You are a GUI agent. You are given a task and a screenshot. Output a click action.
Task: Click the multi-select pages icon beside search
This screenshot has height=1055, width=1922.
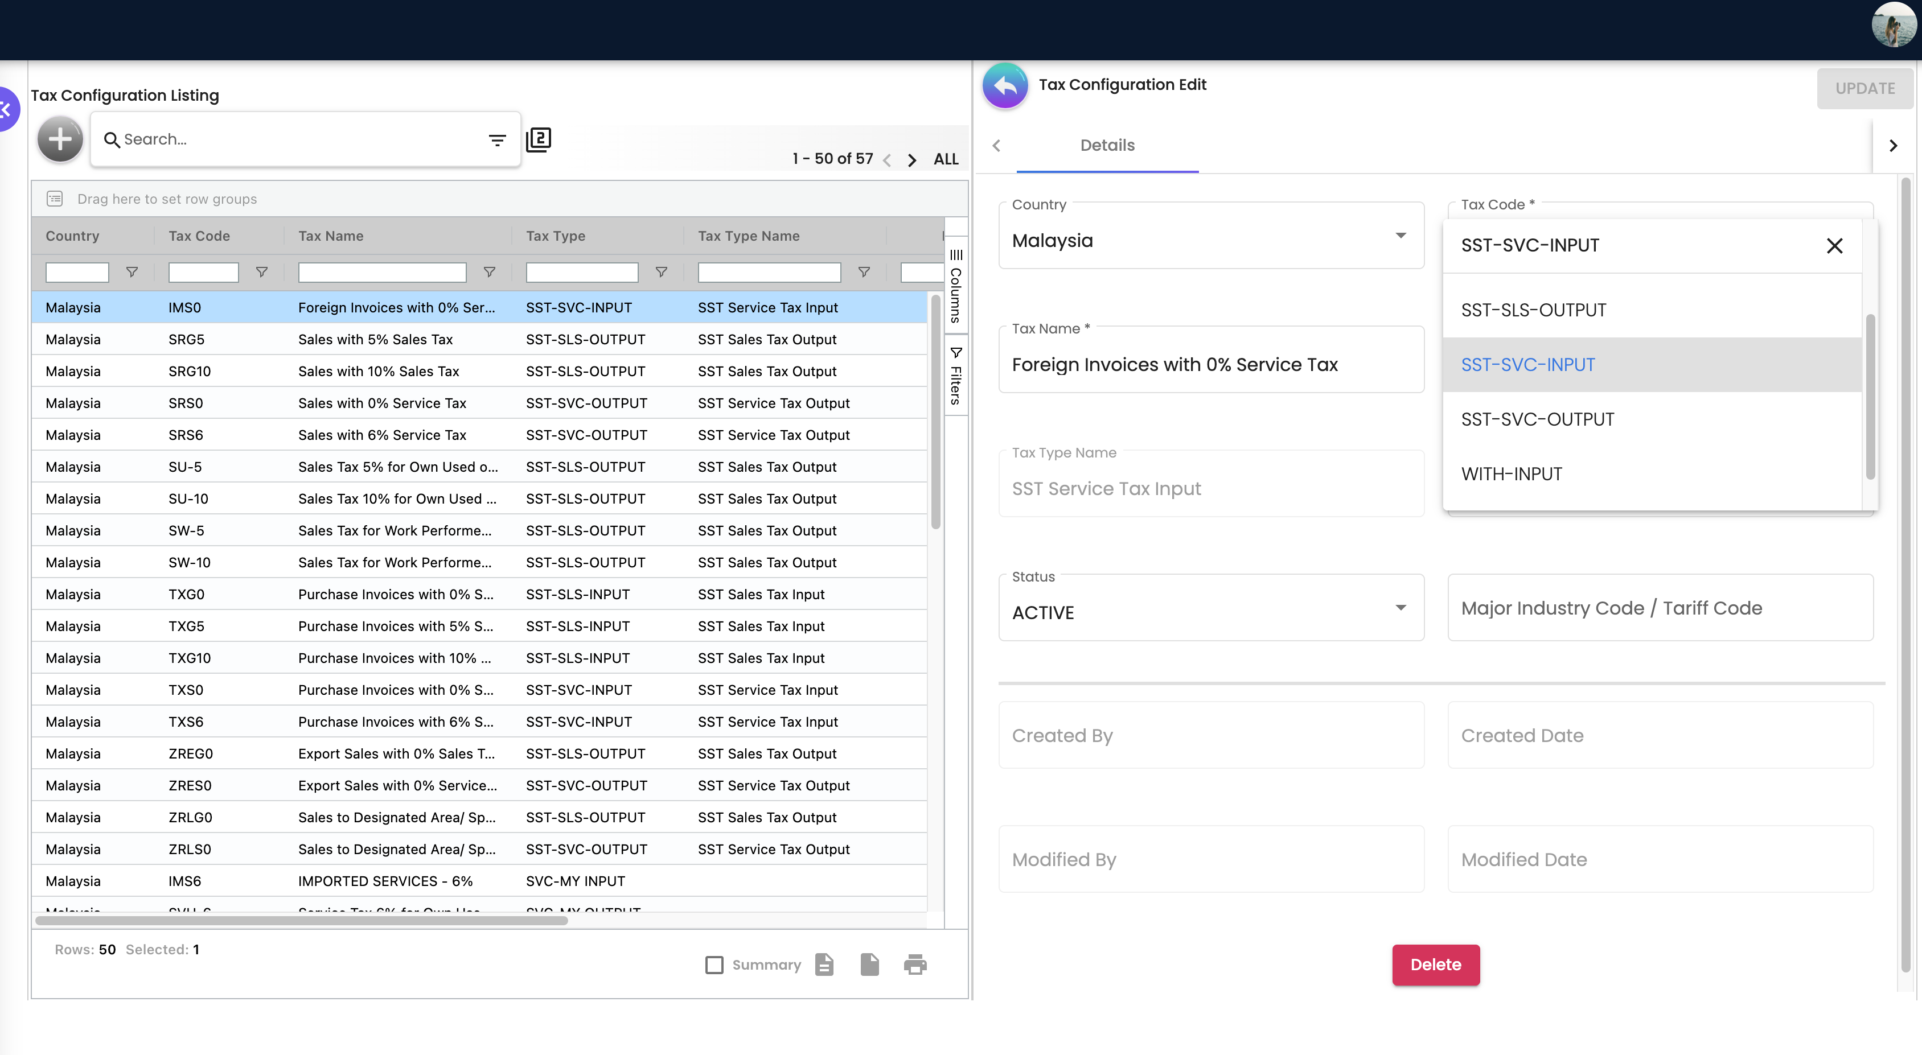539,139
